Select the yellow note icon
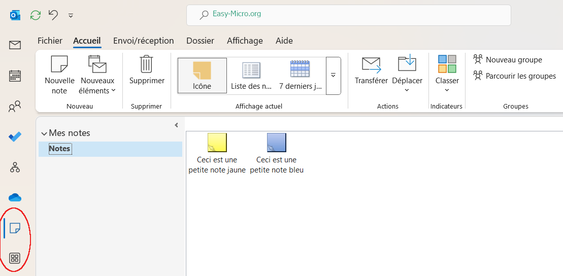The width and height of the screenshot is (563, 276). pyautogui.click(x=217, y=143)
